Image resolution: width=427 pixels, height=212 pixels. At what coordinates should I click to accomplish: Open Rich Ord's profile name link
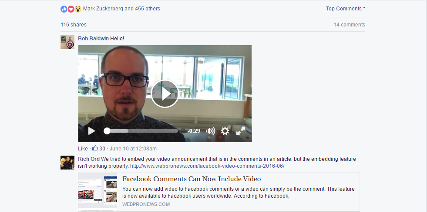[x=89, y=159]
